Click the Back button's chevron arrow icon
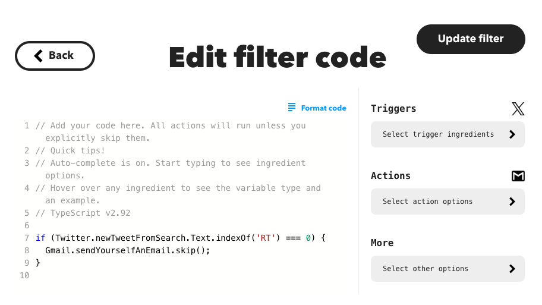The width and height of the screenshot is (542, 305). click(x=39, y=56)
